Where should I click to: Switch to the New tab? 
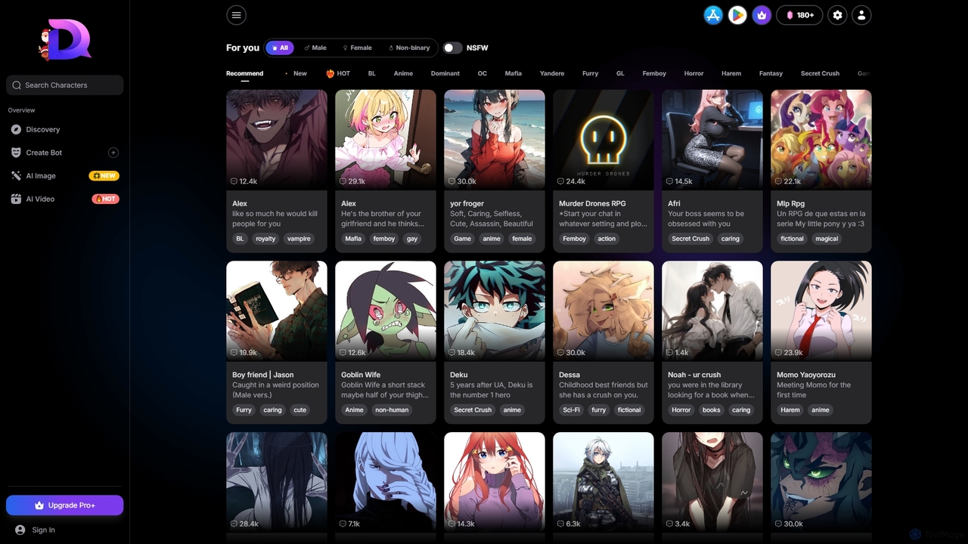[x=300, y=73]
